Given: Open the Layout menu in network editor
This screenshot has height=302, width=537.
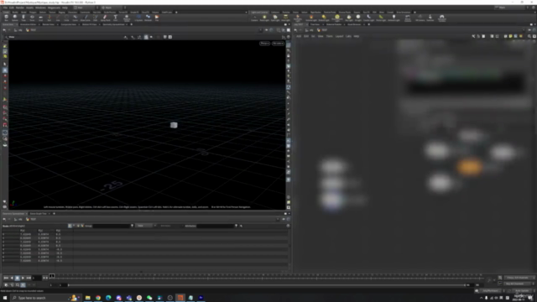Looking at the screenshot, I should 339,36.
